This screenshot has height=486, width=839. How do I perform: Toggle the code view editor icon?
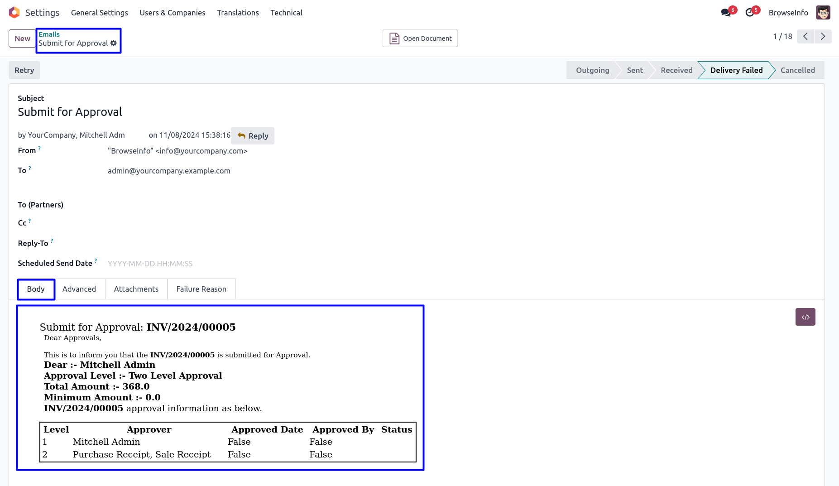coord(805,317)
